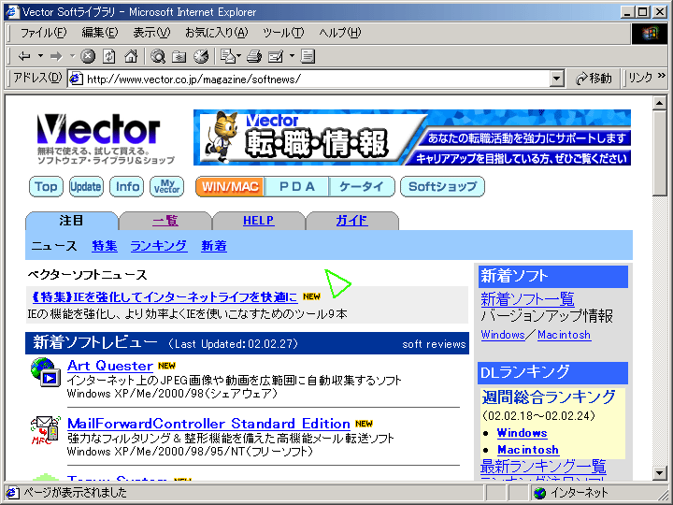Select the WIN/MAC category button
The width and height of the screenshot is (673, 505).
[230, 187]
